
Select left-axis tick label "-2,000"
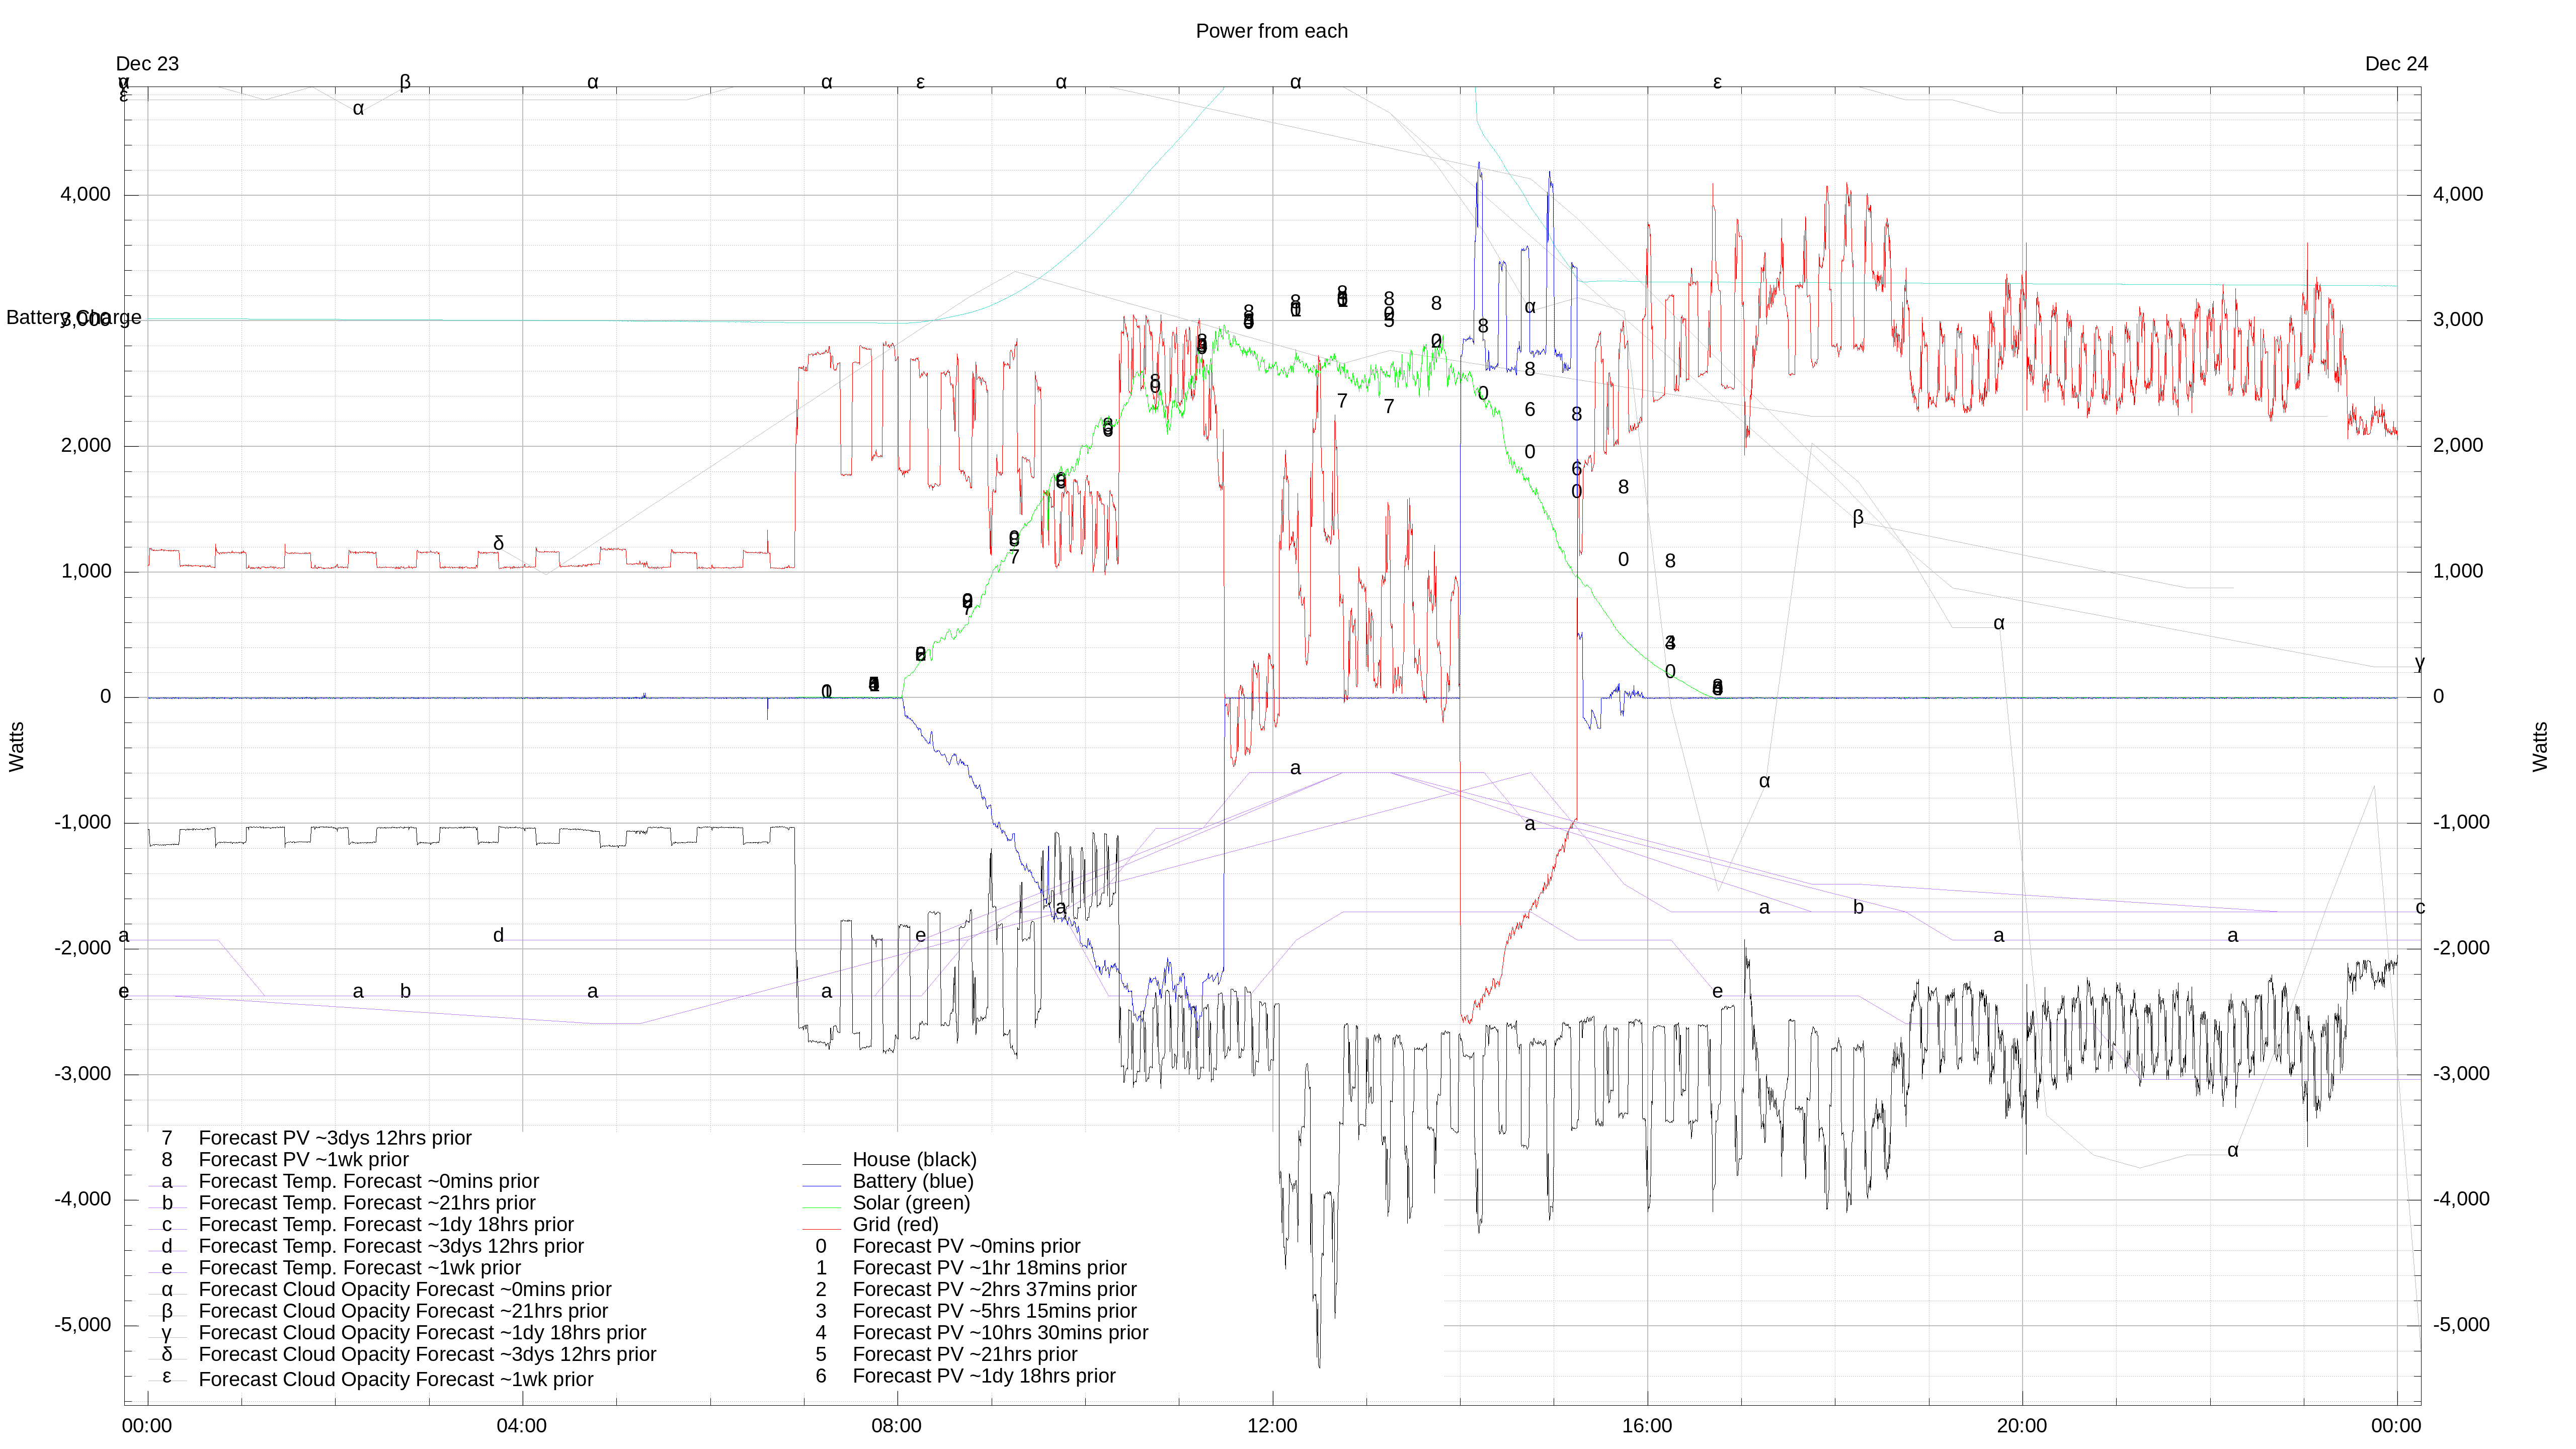pos(83,948)
